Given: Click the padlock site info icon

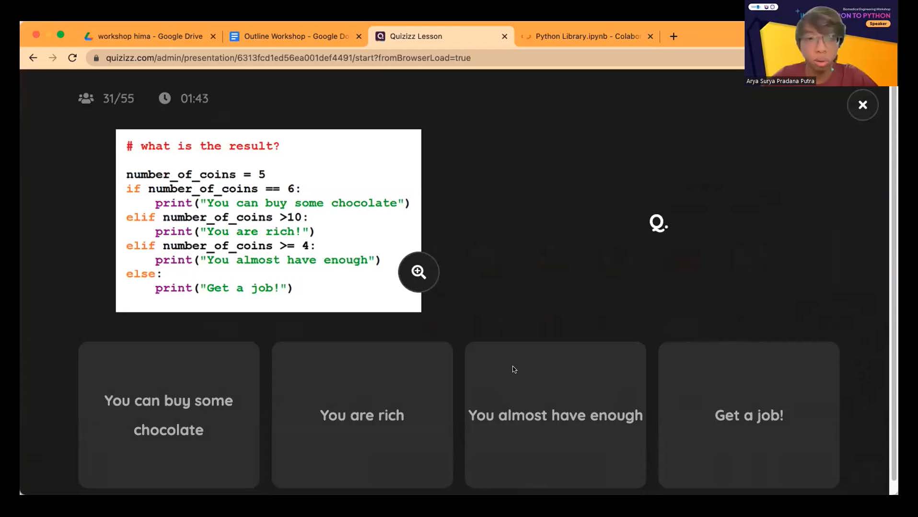Looking at the screenshot, I should click(96, 58).
